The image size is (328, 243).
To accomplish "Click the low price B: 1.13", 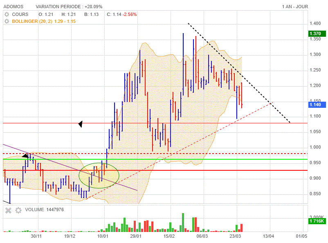I will [92, 14].
